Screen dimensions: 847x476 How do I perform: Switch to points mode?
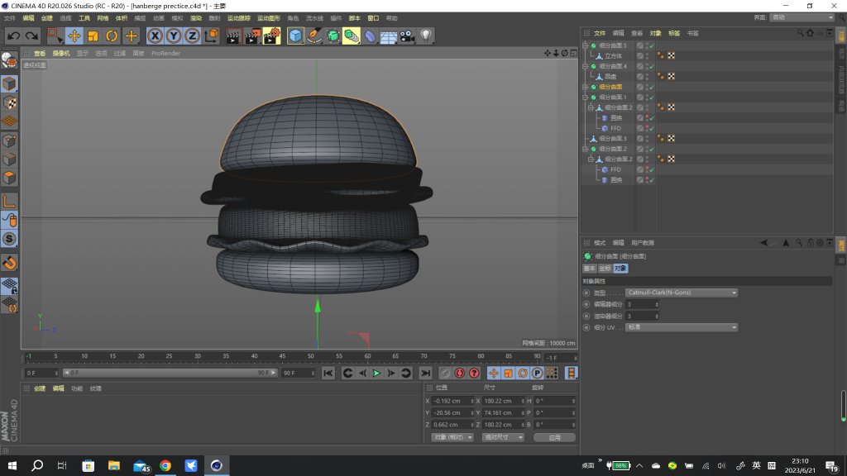click(9, 140)
